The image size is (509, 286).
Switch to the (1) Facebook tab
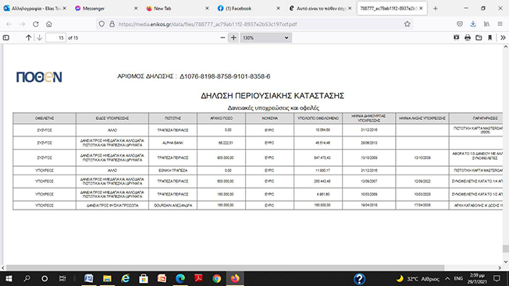tap(248, 9)
